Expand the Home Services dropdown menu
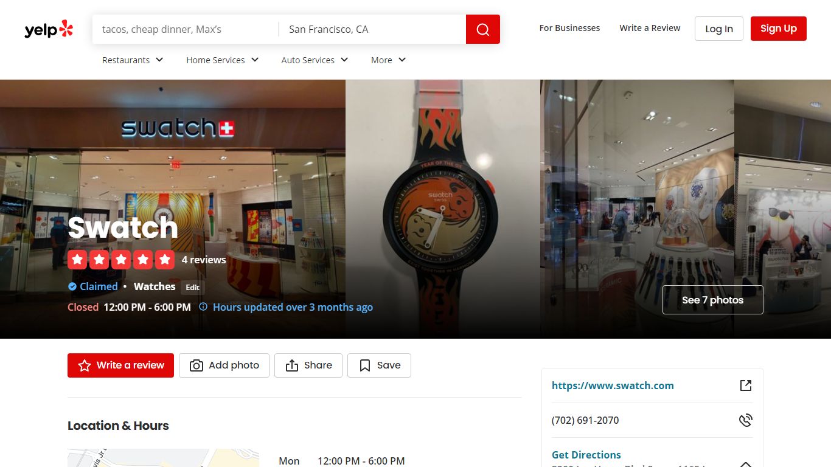 tap(223, 60)
